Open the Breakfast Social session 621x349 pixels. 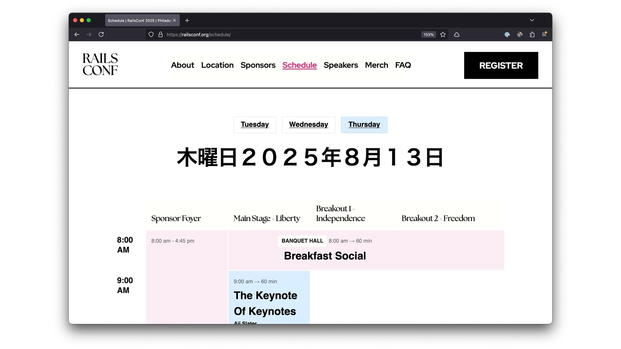tap(325, 256)
